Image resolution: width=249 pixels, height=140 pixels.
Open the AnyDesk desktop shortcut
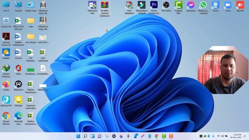tap(240, 6)
